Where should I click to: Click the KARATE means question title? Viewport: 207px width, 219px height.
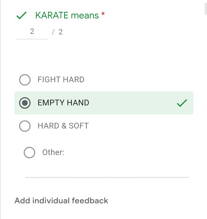click(x=67, y=15)
